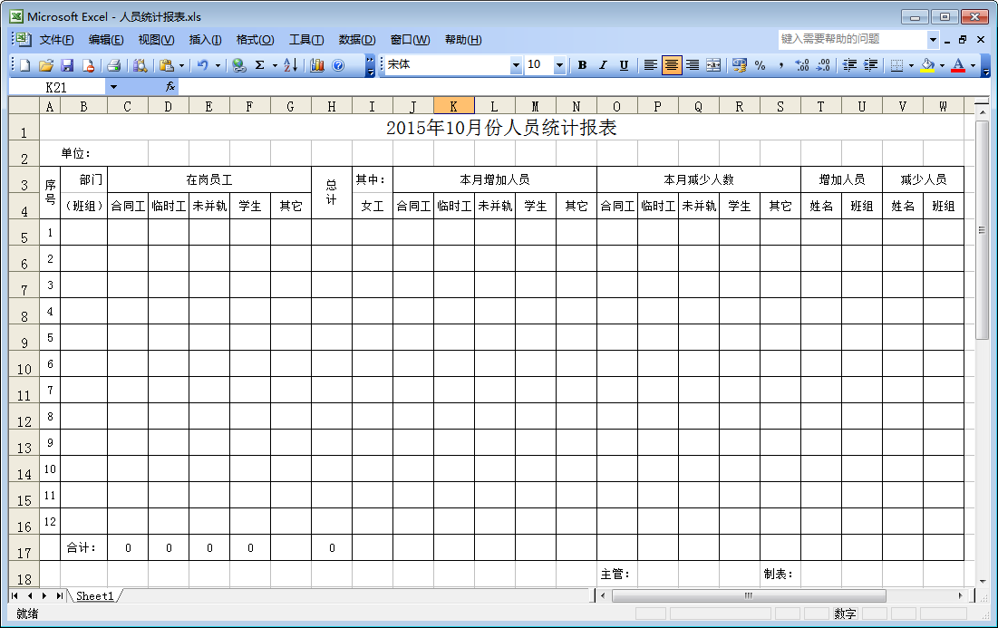998x628 pixels.
Task: Open the 视图(V) menu
Action: (x=156, y=40)
